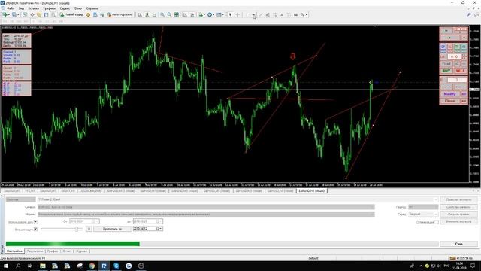Select the line chart type icon
The image size is (481, 271).
[x=154, y=14]
